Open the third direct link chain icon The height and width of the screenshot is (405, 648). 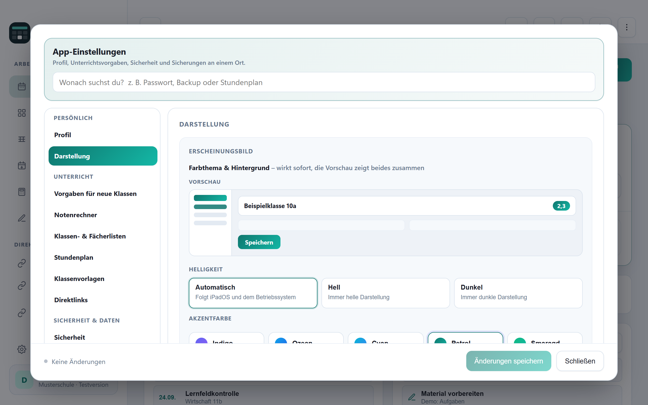click(22, 313)
